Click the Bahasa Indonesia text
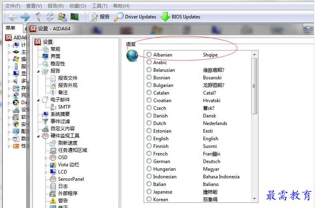The width and height of the screenshot is (315, 208). coord(221,177)
